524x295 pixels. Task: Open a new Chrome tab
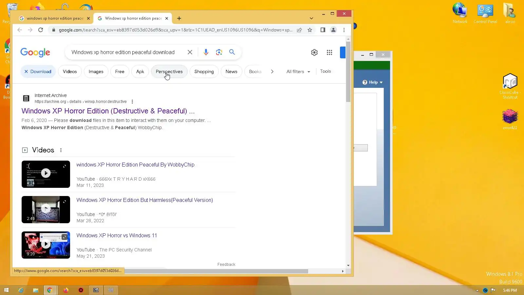pyautogui.click(x=179, y=18)
